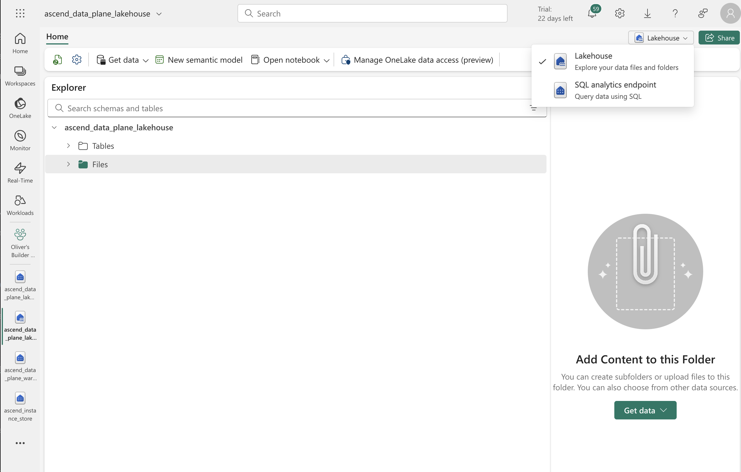741x472 pixels.
Task: Open settings gear in top bar
Action: pos(620,13)
